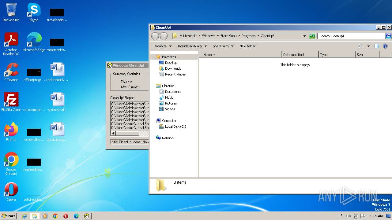Click the Refresh button beside address bar

coord(312,36)
